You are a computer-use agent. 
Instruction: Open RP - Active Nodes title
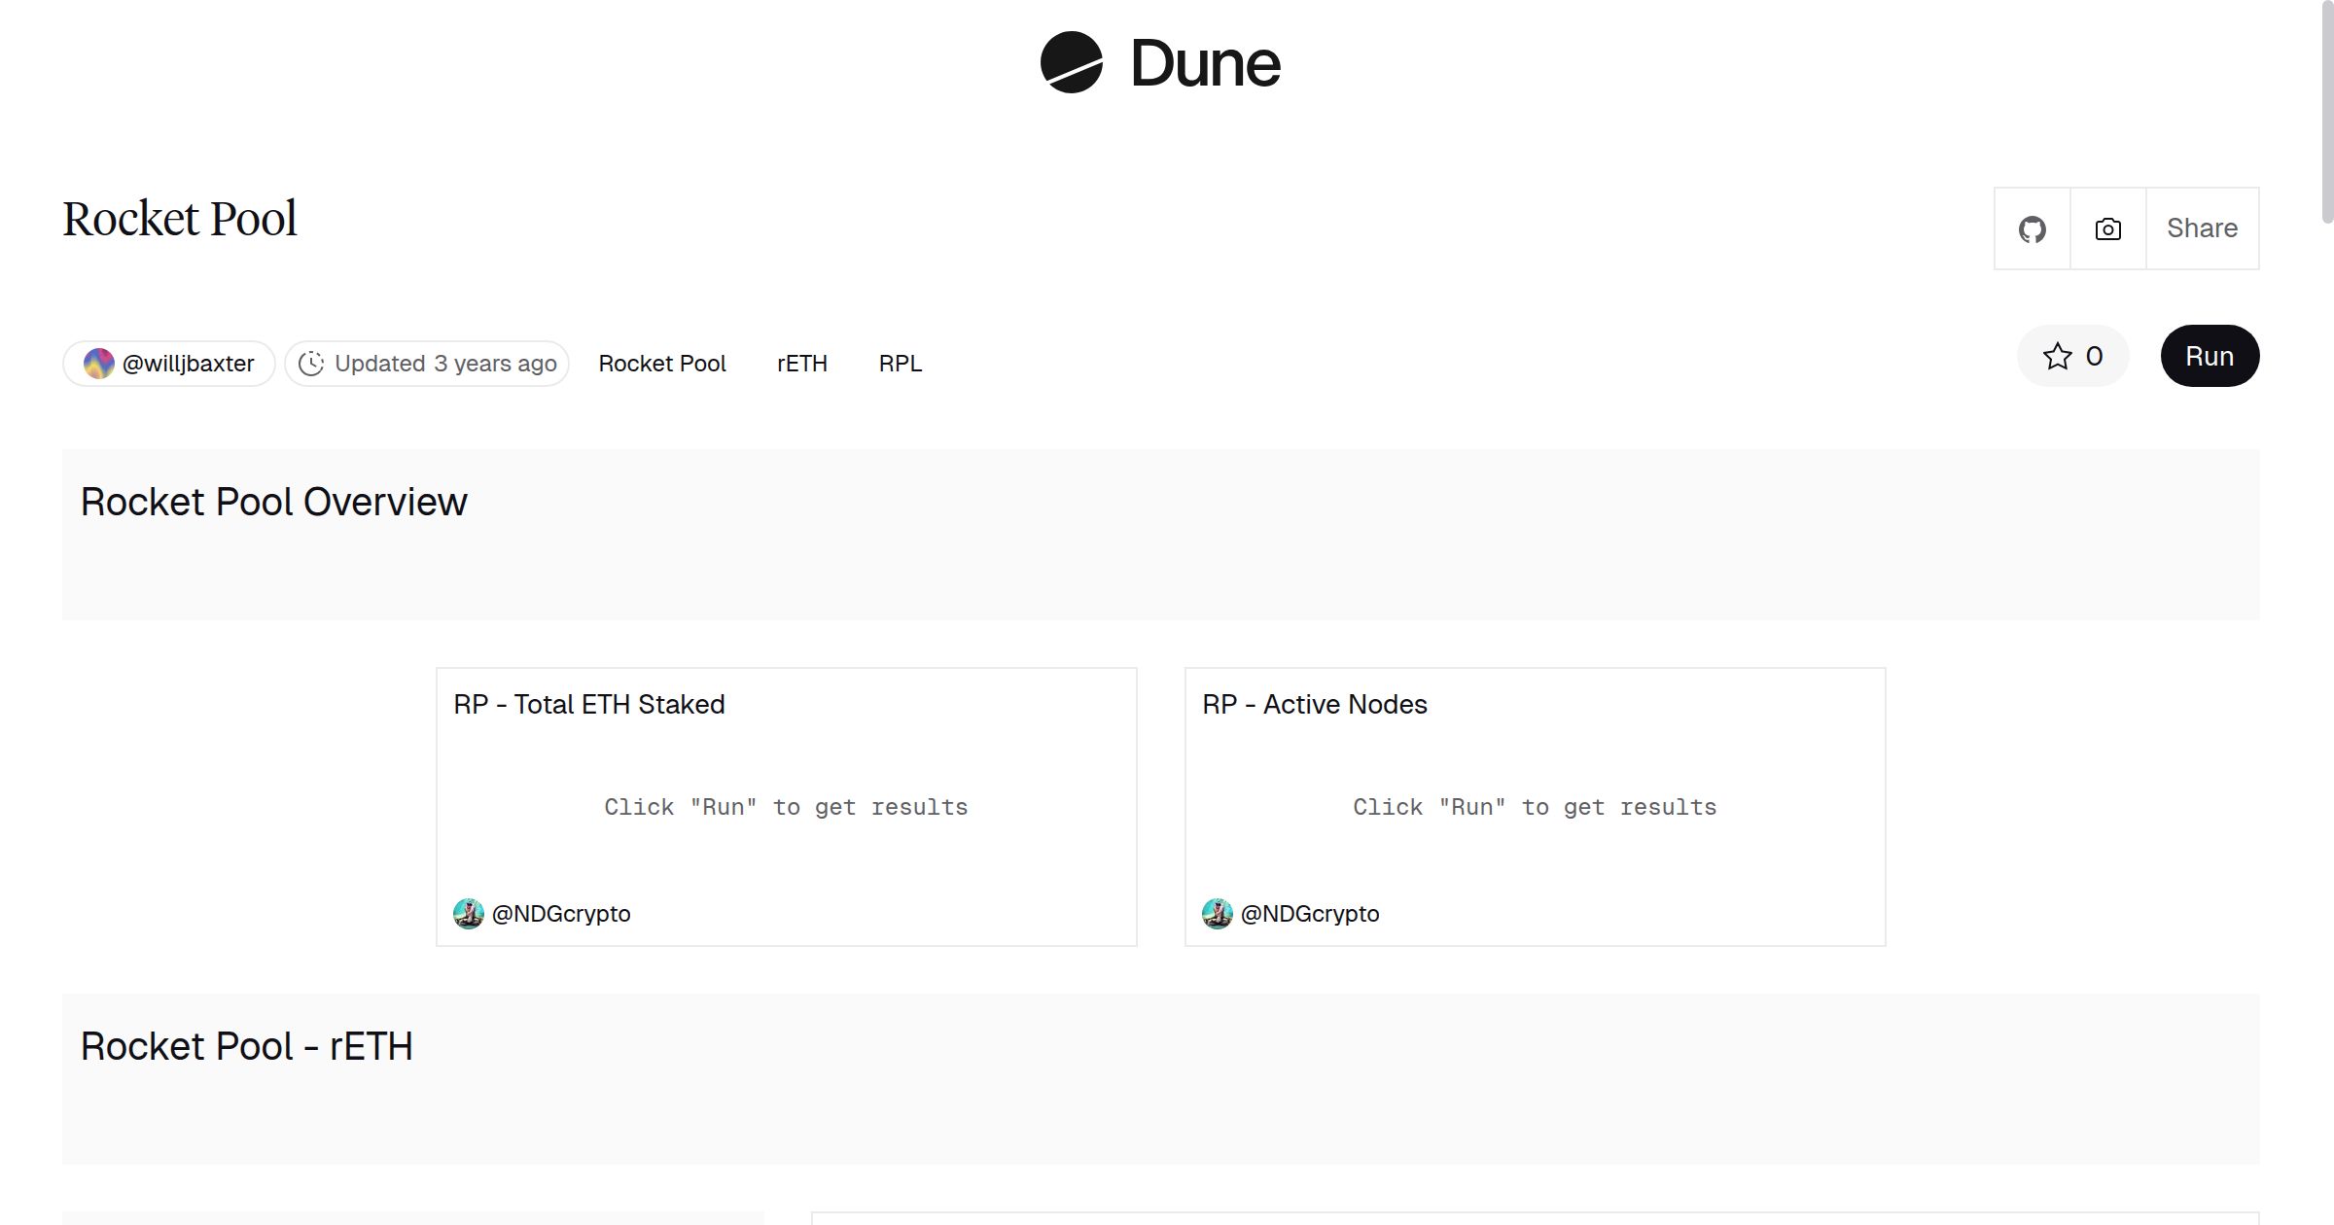(x=1314, y=704)
